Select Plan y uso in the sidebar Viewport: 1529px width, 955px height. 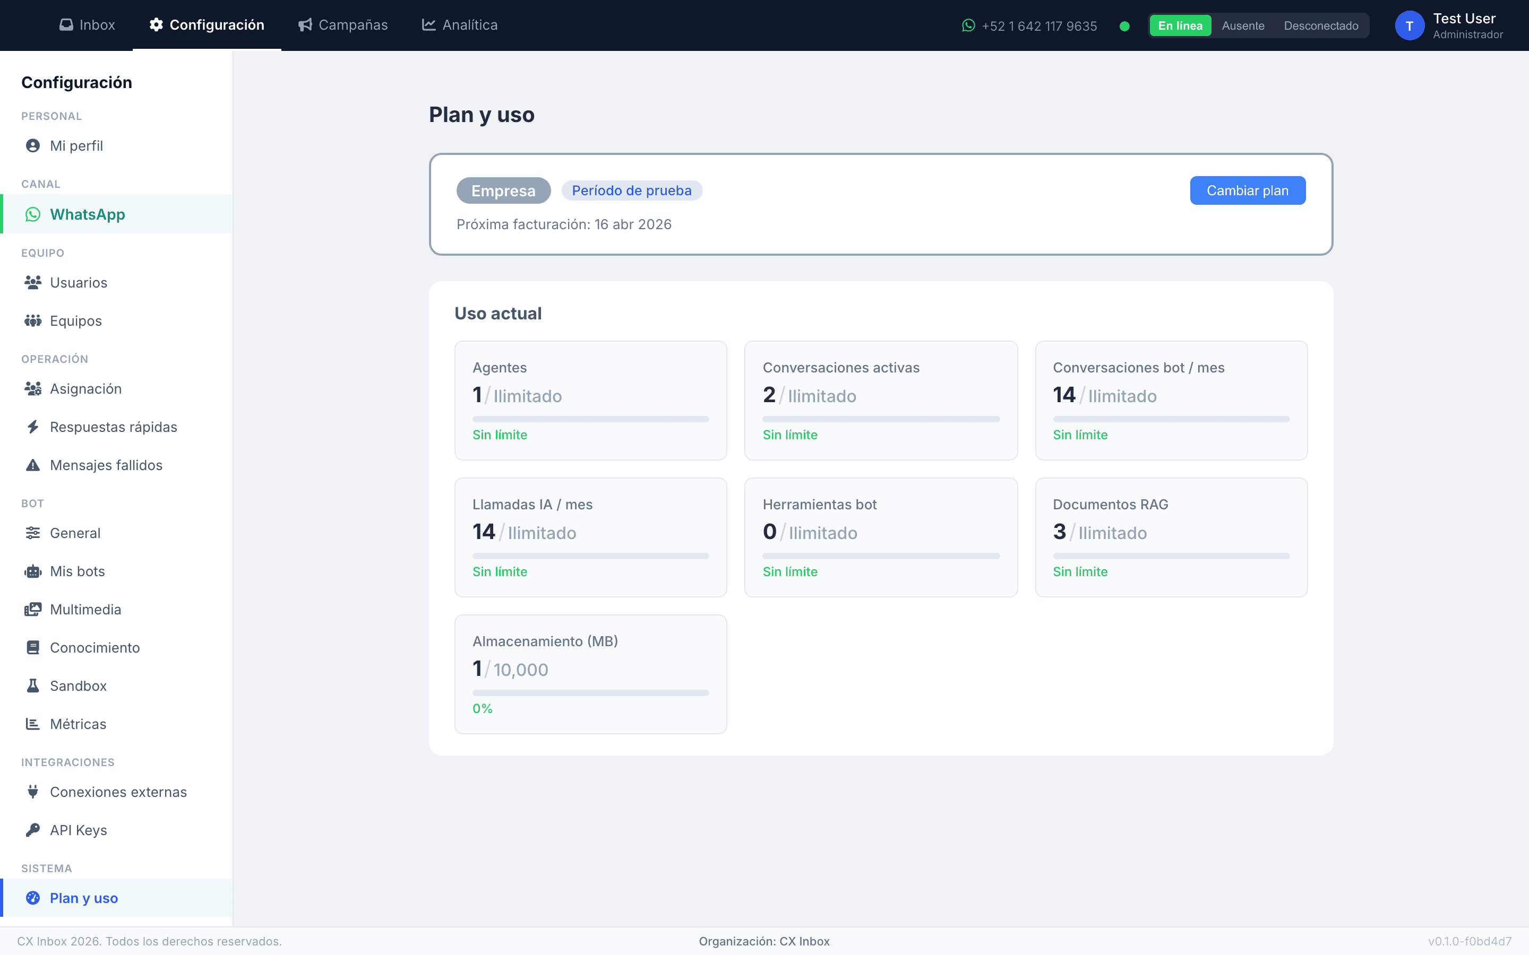[x=116, y=898]
